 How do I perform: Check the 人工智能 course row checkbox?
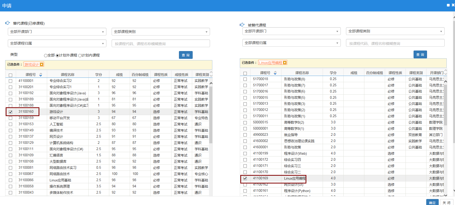(11, 124)
